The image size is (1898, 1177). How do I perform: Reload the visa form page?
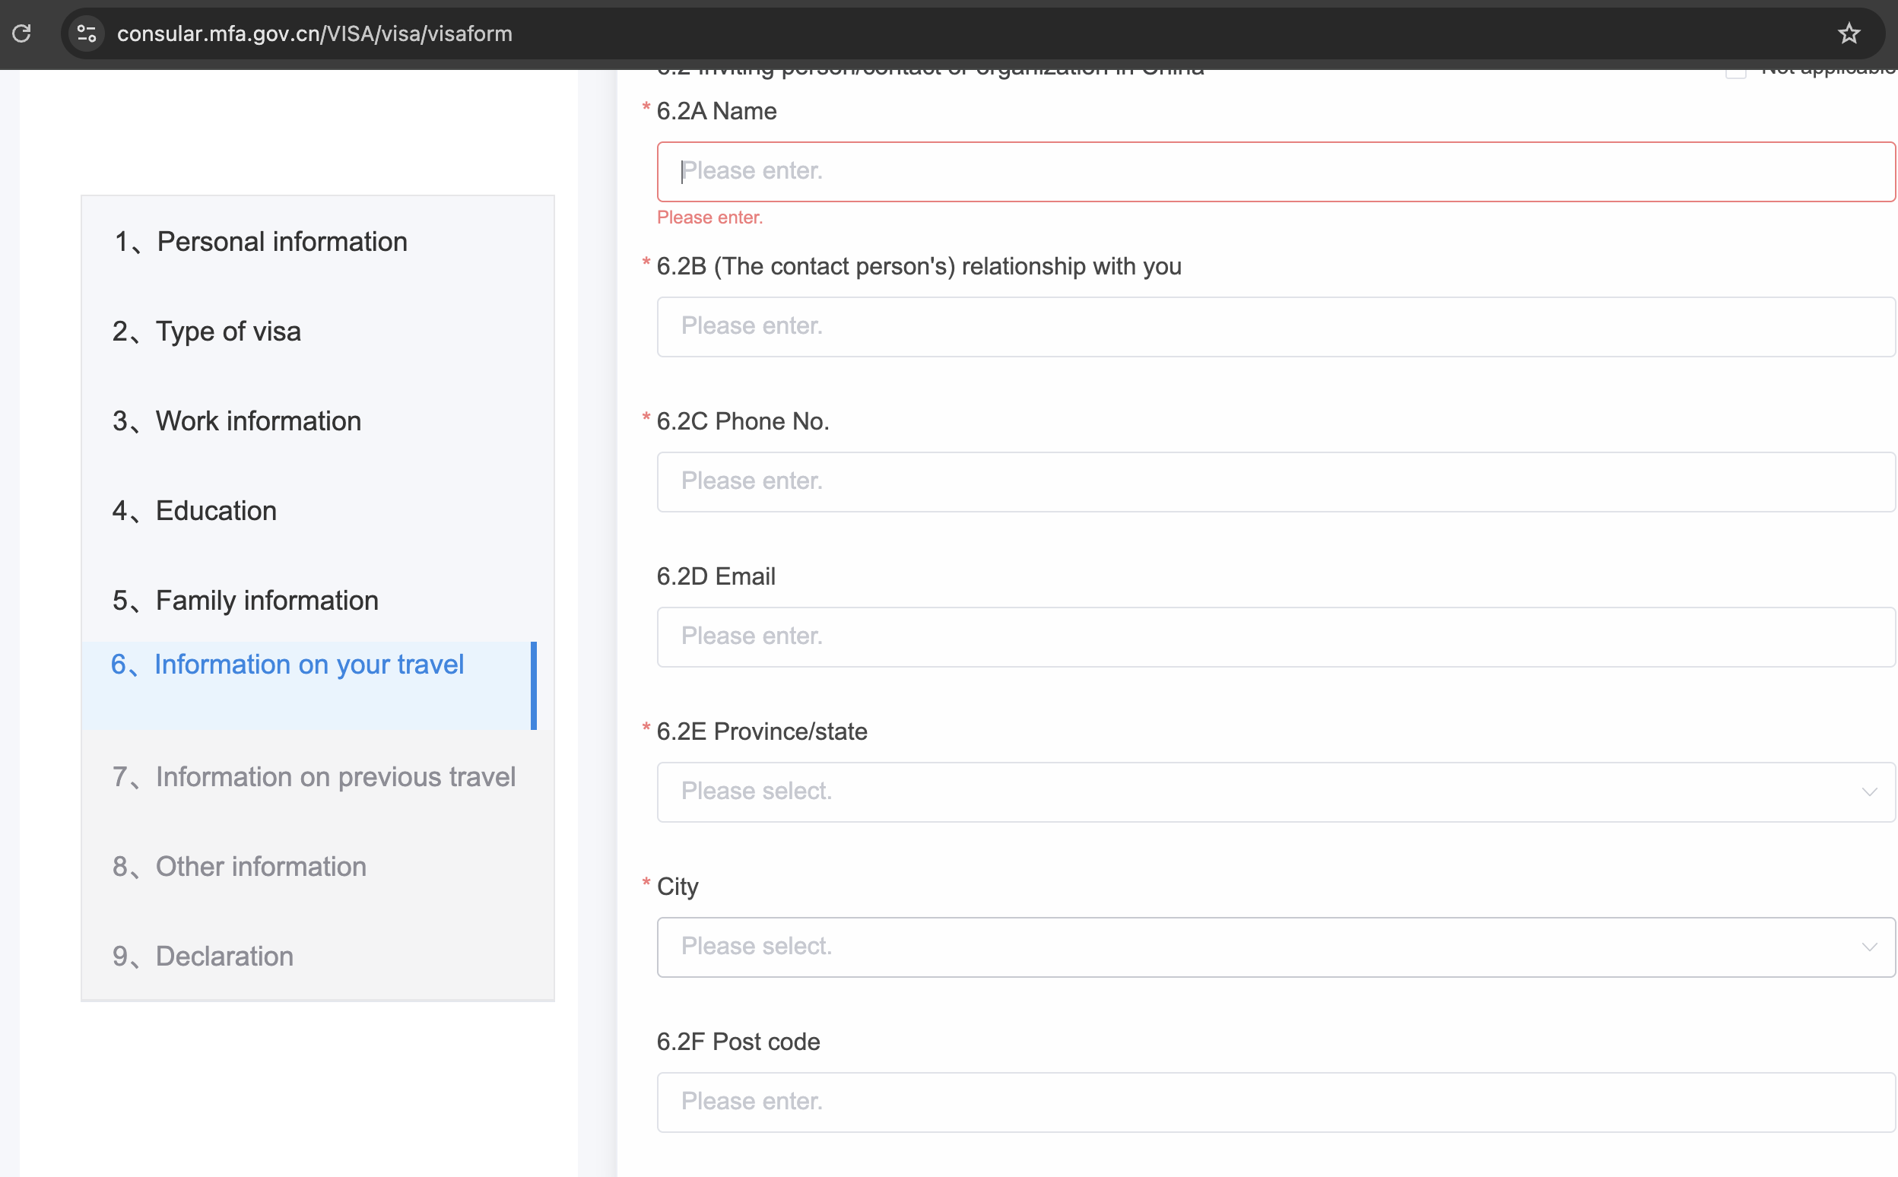[x=22, y=33]
